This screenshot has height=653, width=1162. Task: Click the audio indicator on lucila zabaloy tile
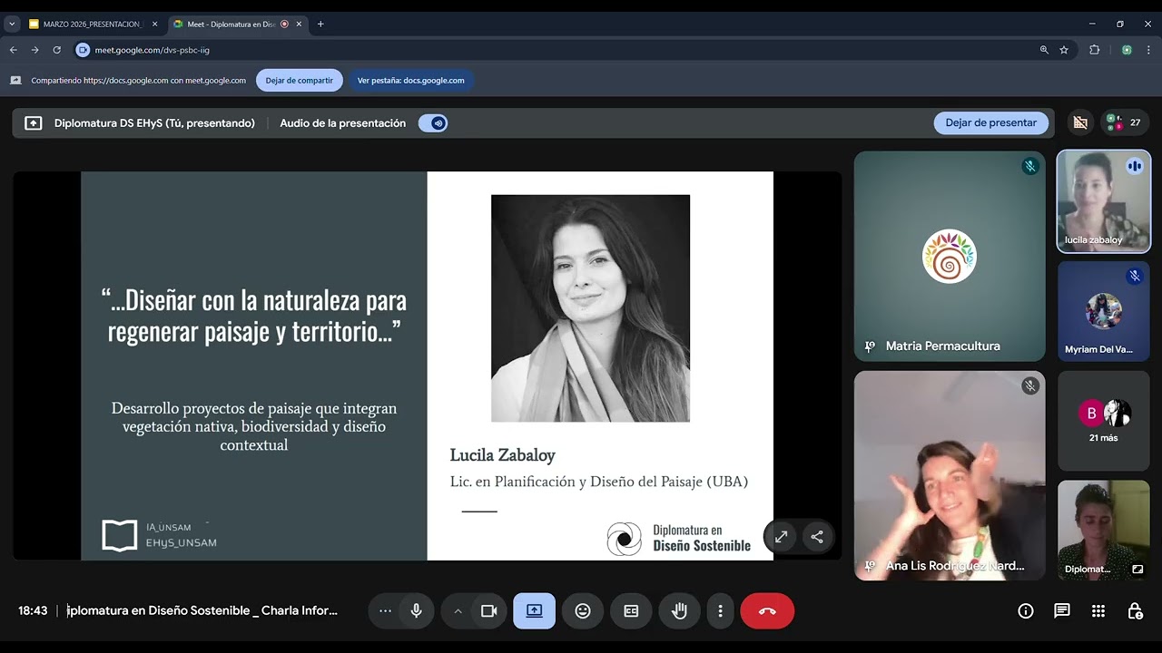(1134, 166)
